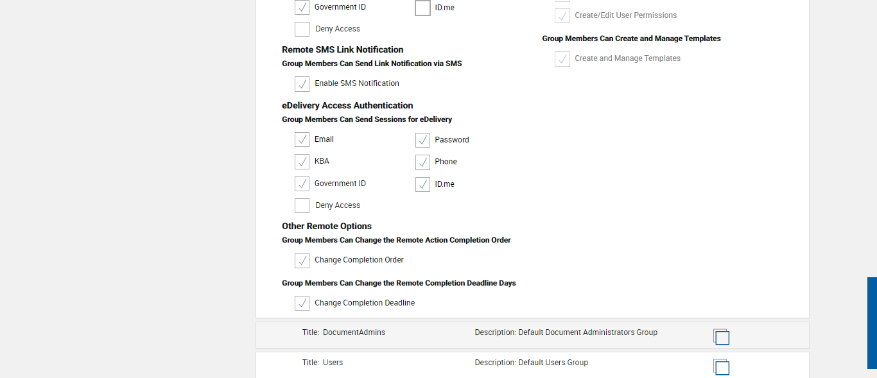Uncheck Government ID above Remote SMS Link Notification
Screen dimensions: 877x378
click(x=302, y=8)
